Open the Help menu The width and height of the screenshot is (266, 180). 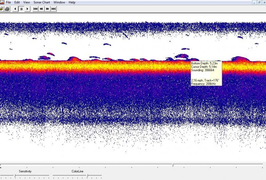72,2
